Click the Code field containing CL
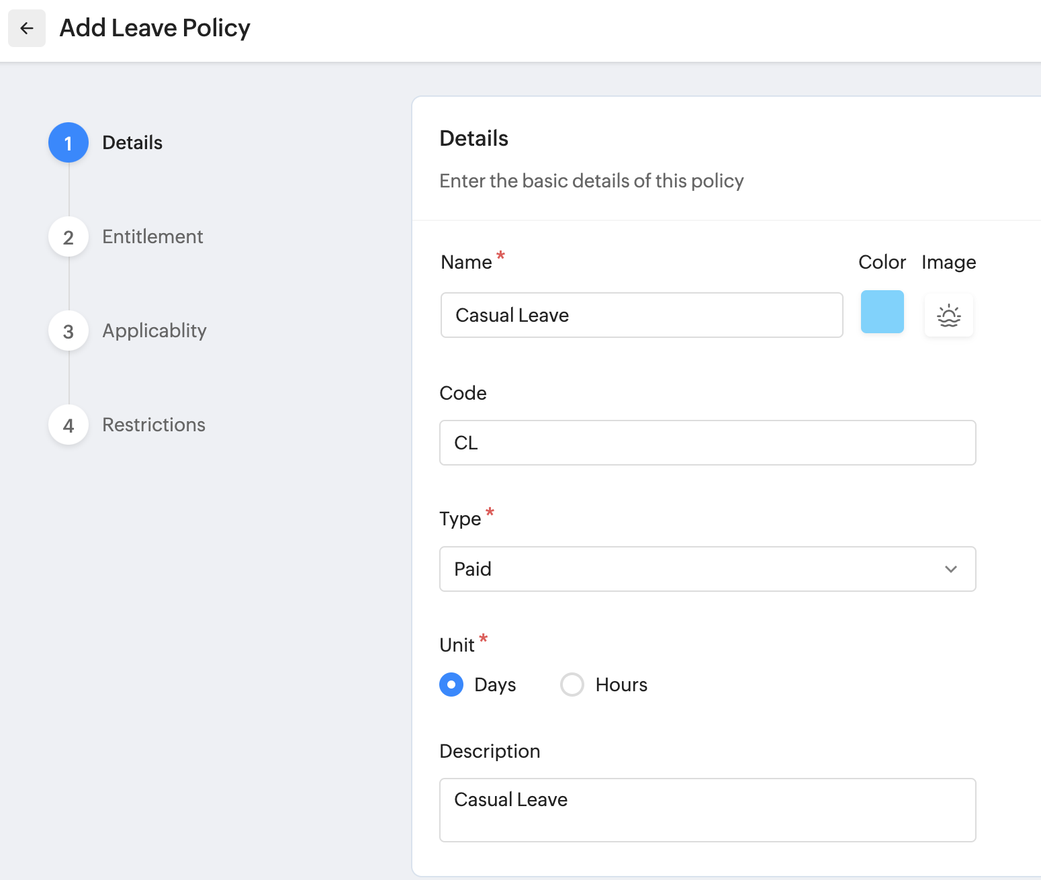This screenshot has height=880, width=1041. pos(707,443)
